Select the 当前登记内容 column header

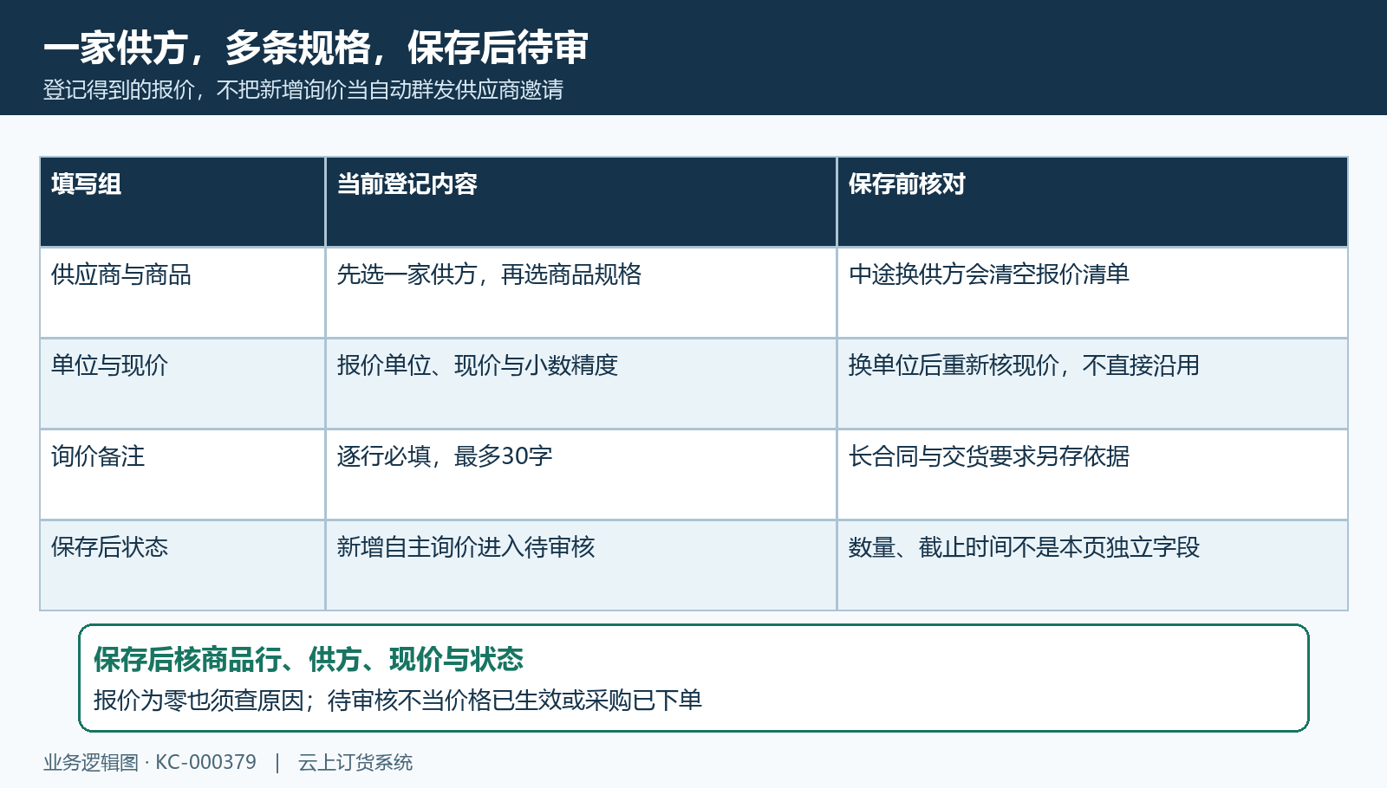(581, 202)
